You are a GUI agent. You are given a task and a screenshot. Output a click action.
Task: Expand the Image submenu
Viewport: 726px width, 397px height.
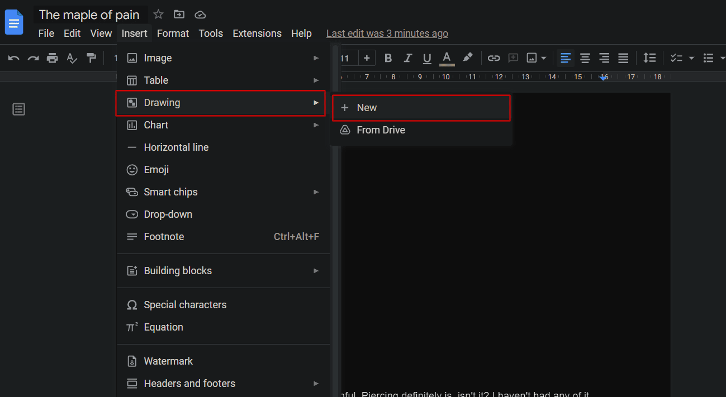223,58
